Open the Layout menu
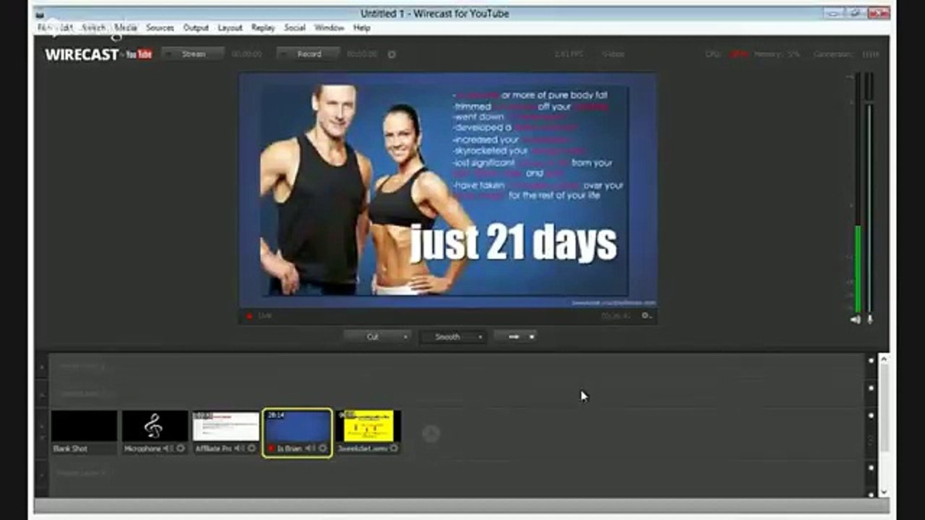The width and height of the screenshot is (925, 520). pyautogui.click(x=230, y=27)
